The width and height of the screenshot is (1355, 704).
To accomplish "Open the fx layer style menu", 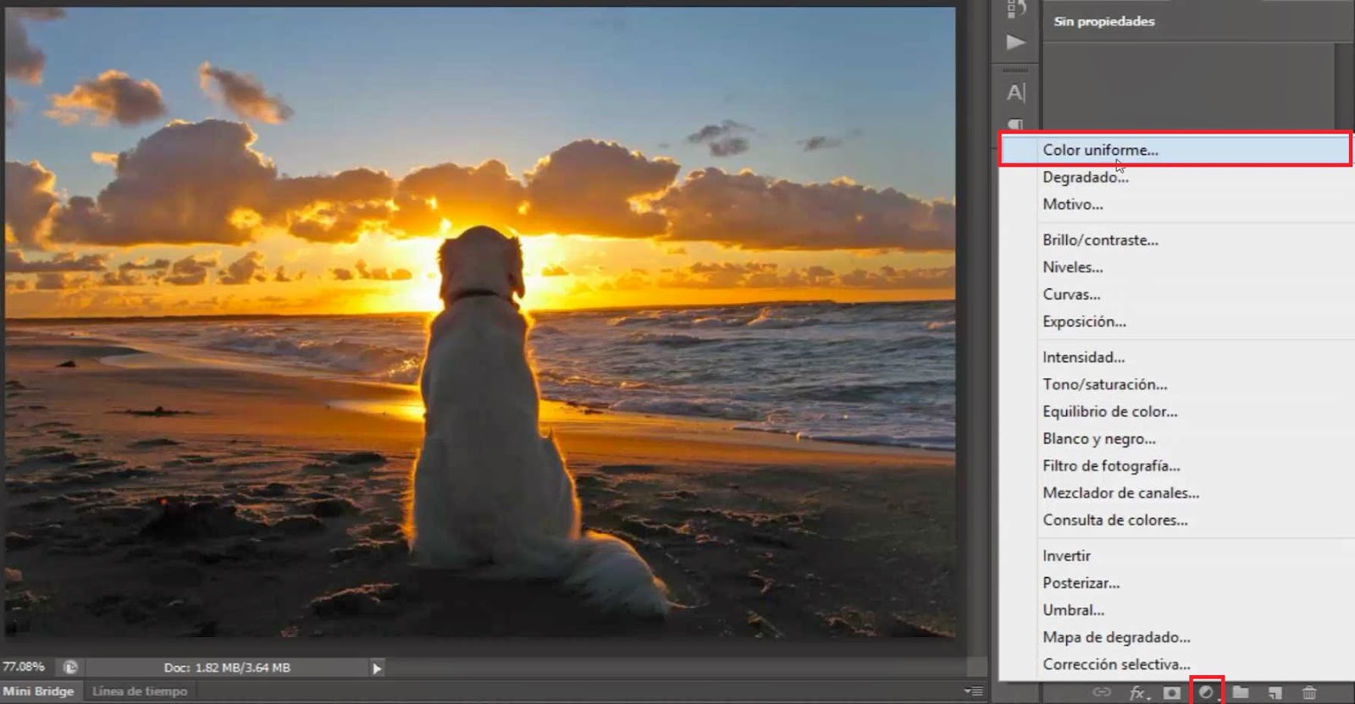I will [x=1138, y=693].
